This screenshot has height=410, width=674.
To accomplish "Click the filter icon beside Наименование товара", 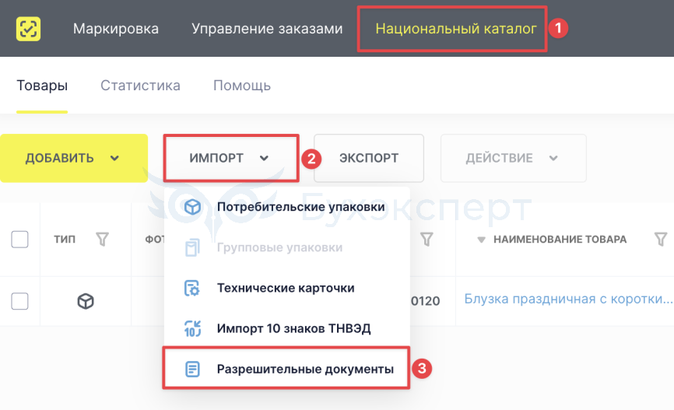I will [x=661, y=240].
